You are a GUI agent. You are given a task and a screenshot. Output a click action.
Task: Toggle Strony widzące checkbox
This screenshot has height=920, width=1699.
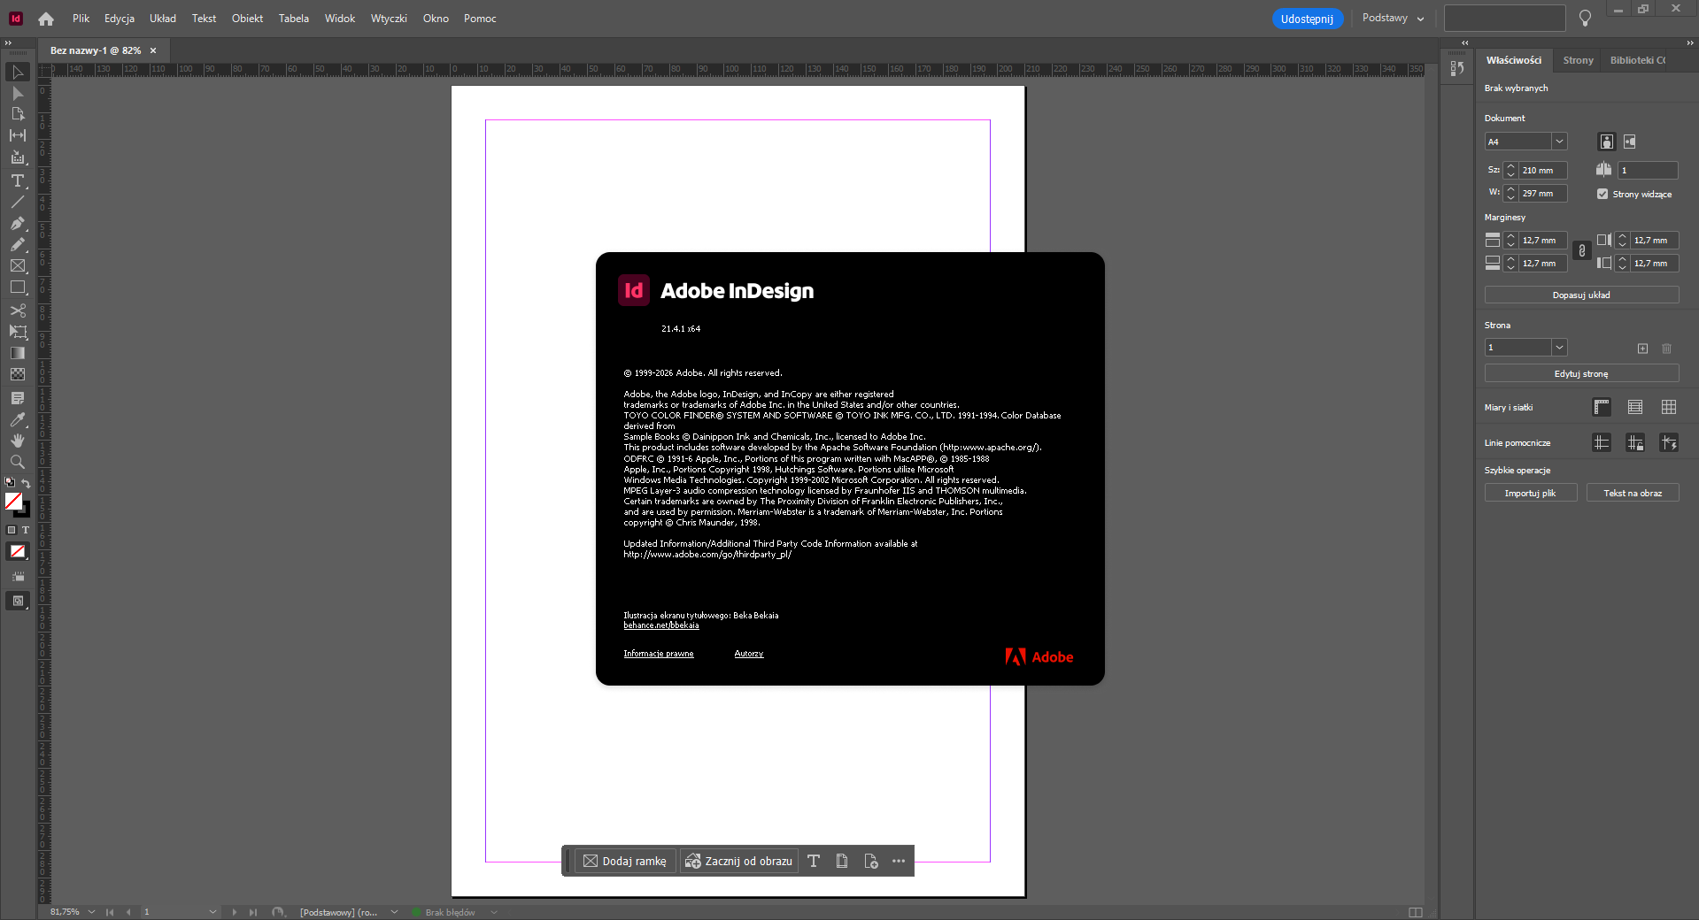click(x=1602, y=194)
